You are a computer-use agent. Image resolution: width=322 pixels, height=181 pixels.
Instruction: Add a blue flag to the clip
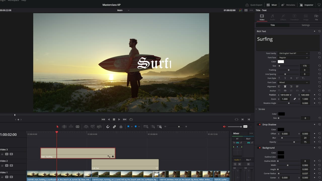[128, 127]
